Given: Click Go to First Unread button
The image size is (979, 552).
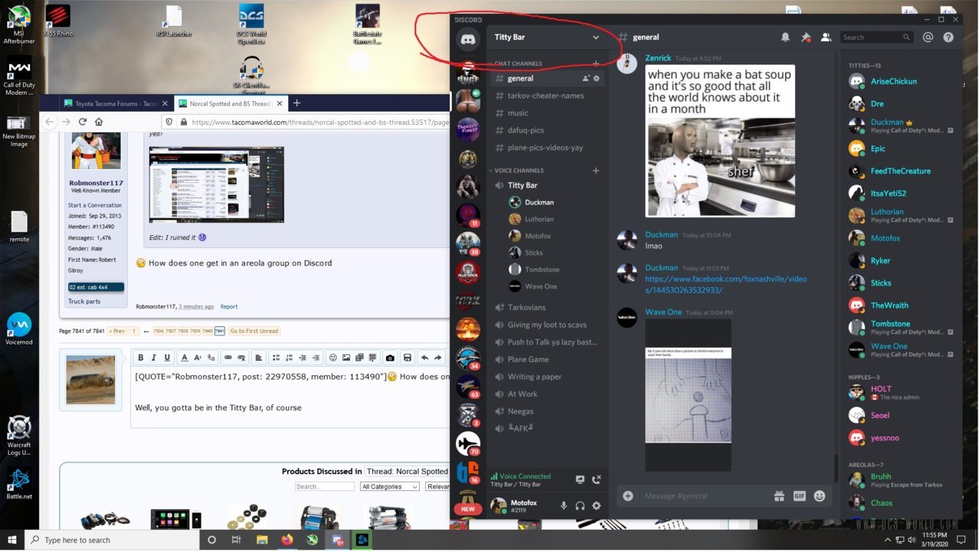Looking at the screenshot, I should click(x=254, y=331).
